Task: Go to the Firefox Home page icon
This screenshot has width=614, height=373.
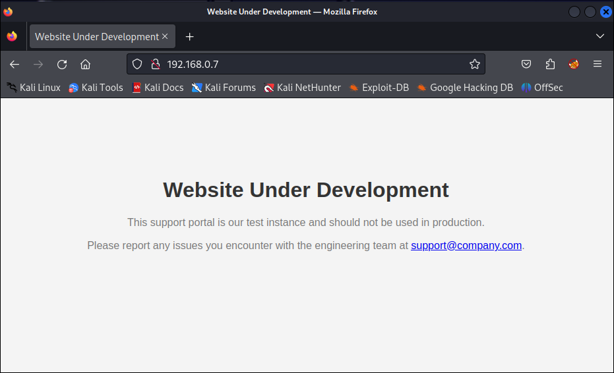Action: coord(85,64)
